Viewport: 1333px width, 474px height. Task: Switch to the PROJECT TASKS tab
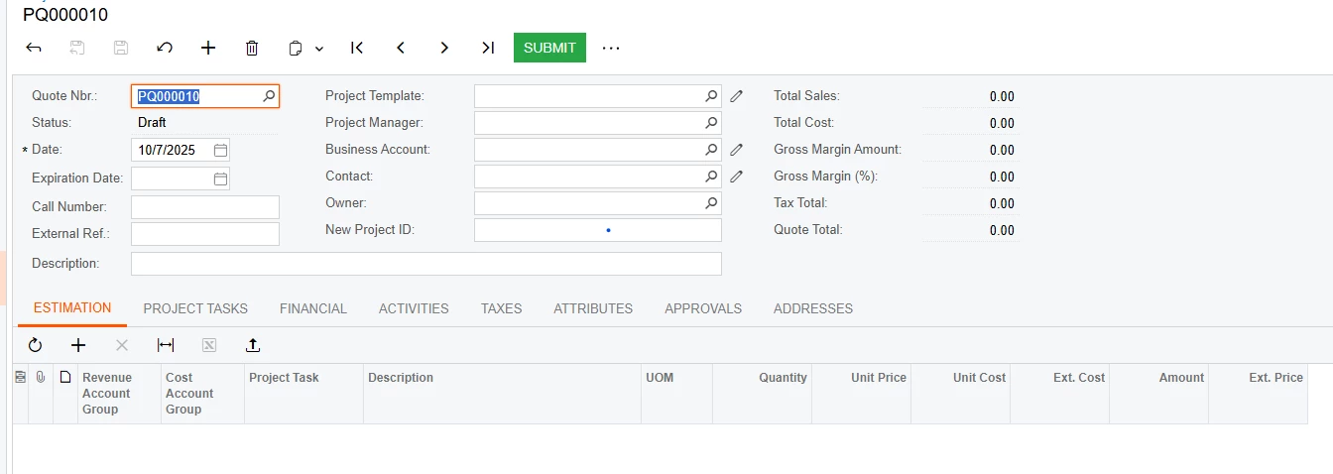195,308
